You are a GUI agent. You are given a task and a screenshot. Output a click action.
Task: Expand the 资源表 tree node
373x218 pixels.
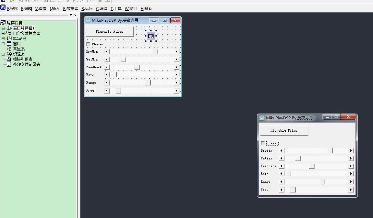click(3, 54)
